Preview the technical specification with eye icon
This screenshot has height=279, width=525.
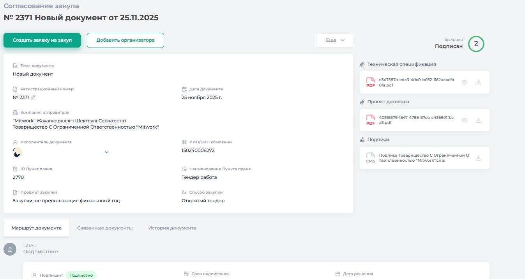coord(464,83)
